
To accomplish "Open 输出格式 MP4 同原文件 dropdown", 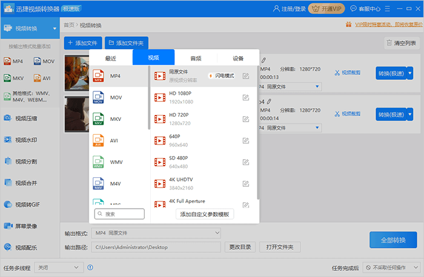I will point(156,233).
